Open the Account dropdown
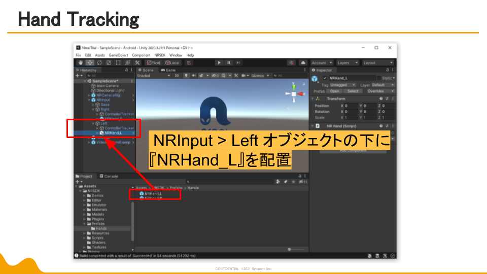 click(x=322, y=63)
